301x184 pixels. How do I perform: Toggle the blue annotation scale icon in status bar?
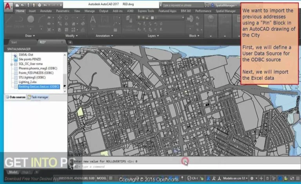click(x=208, y=178)
